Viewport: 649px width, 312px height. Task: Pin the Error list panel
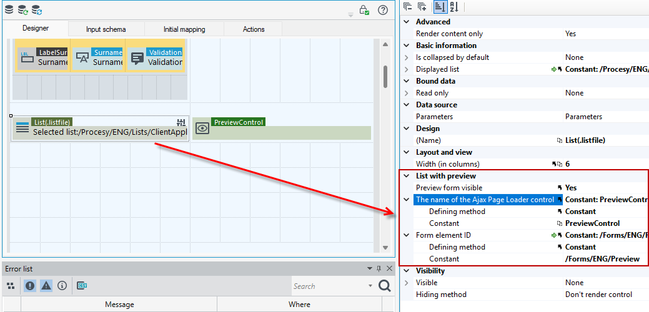click(x=379, y=268)
